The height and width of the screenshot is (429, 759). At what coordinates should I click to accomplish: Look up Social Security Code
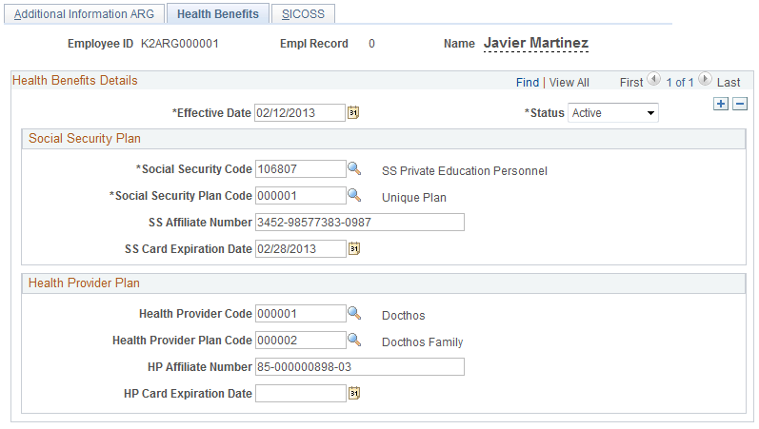353,169
